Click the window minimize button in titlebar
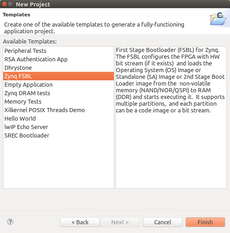This screenshot has width=230, height=233. (x=10, y=4)
